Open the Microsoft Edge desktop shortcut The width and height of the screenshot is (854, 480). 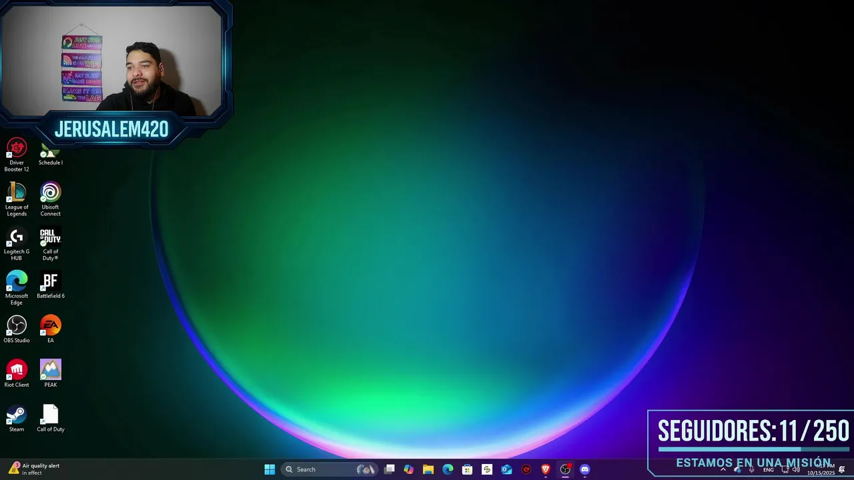tap(17, 289)
